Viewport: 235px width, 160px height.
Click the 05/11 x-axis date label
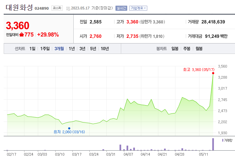pyautogui.click(x=204, y=154)
